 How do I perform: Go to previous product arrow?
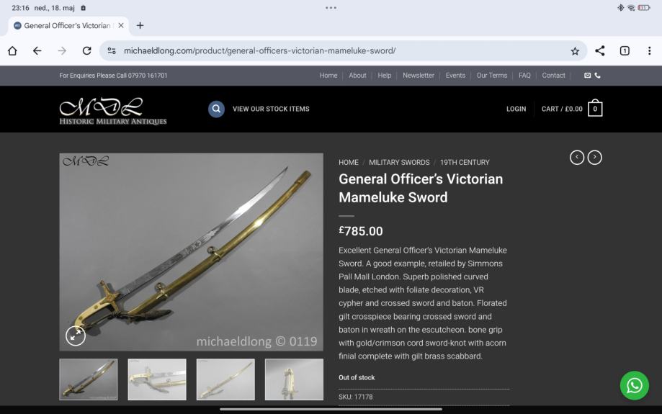tap(577, 158)
